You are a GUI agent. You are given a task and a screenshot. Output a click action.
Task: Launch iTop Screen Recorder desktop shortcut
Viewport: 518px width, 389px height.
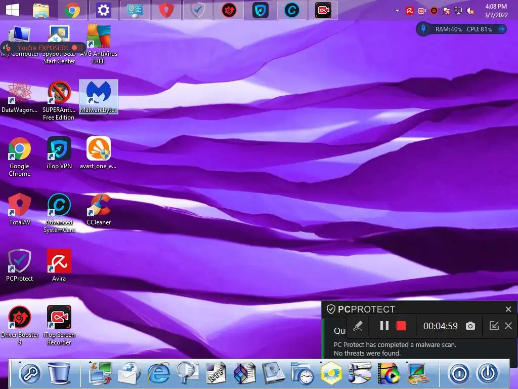click(59, 326)
